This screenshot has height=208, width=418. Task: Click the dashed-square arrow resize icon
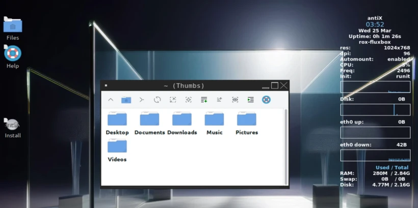pos(173,100)
